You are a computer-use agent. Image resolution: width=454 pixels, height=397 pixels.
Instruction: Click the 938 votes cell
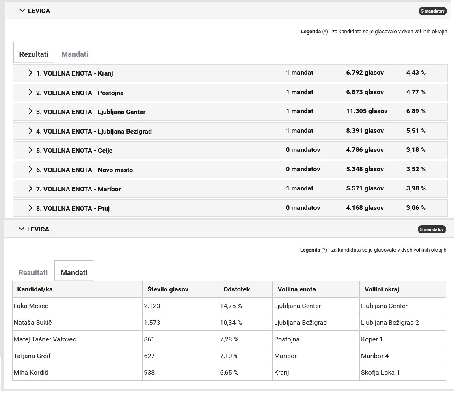coord(180,372)
